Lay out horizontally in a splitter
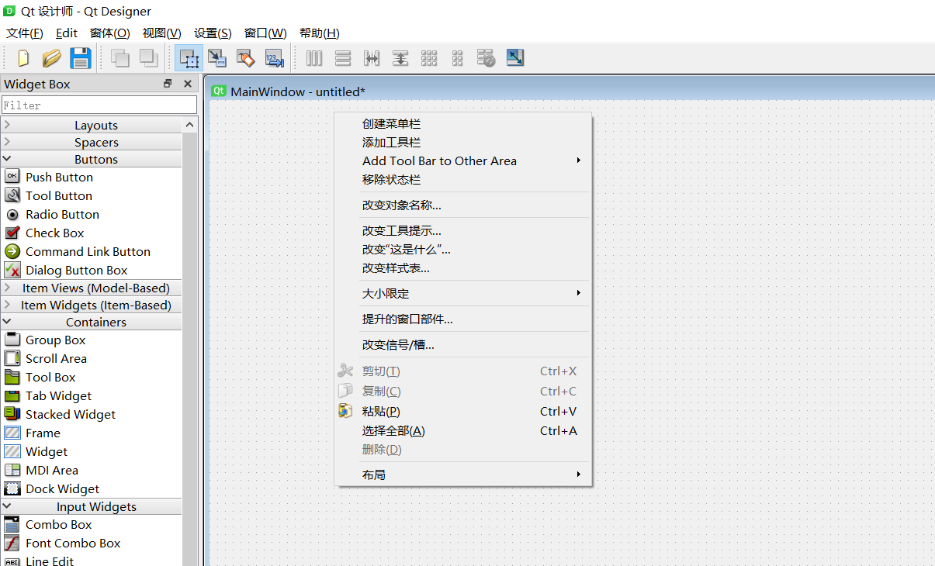Viewport: 935px width, 566px height. pos(372,58)
